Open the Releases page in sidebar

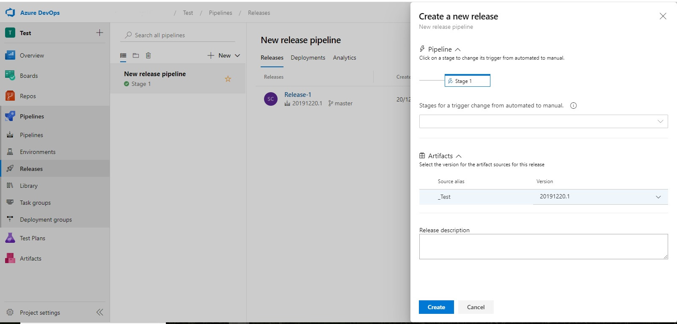coord(31,169)
